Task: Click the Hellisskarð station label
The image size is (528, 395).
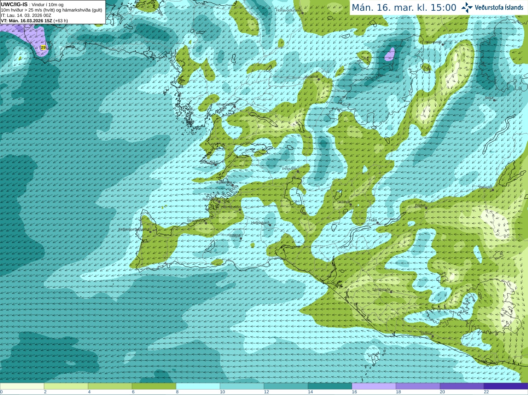Action: pyautogui.click(x=260, y=223)
